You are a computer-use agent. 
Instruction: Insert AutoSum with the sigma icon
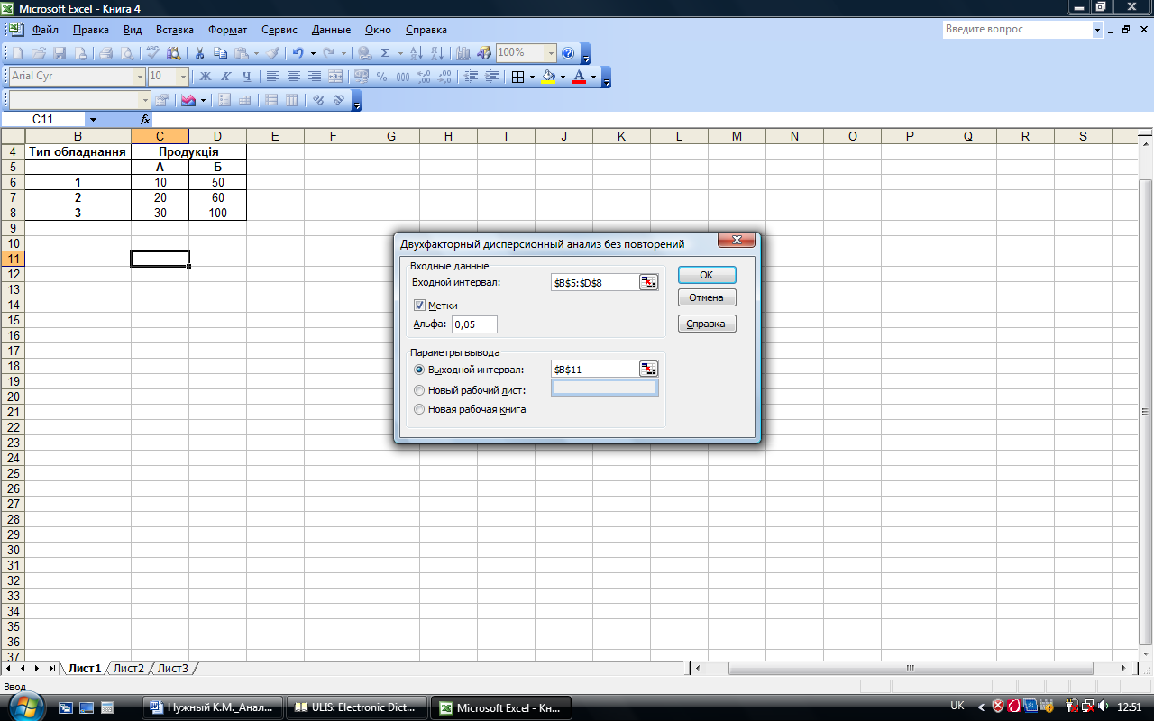(x=386, y=53)
